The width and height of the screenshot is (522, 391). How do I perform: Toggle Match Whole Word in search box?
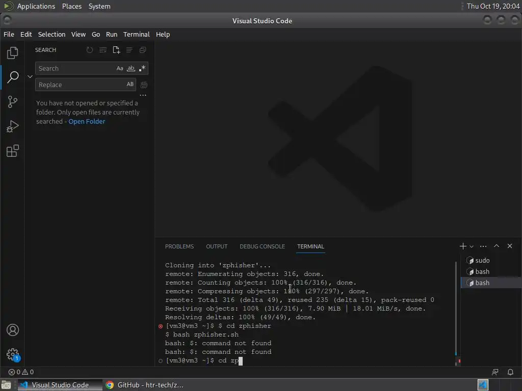pyautogui.click(x=131, y=69)
